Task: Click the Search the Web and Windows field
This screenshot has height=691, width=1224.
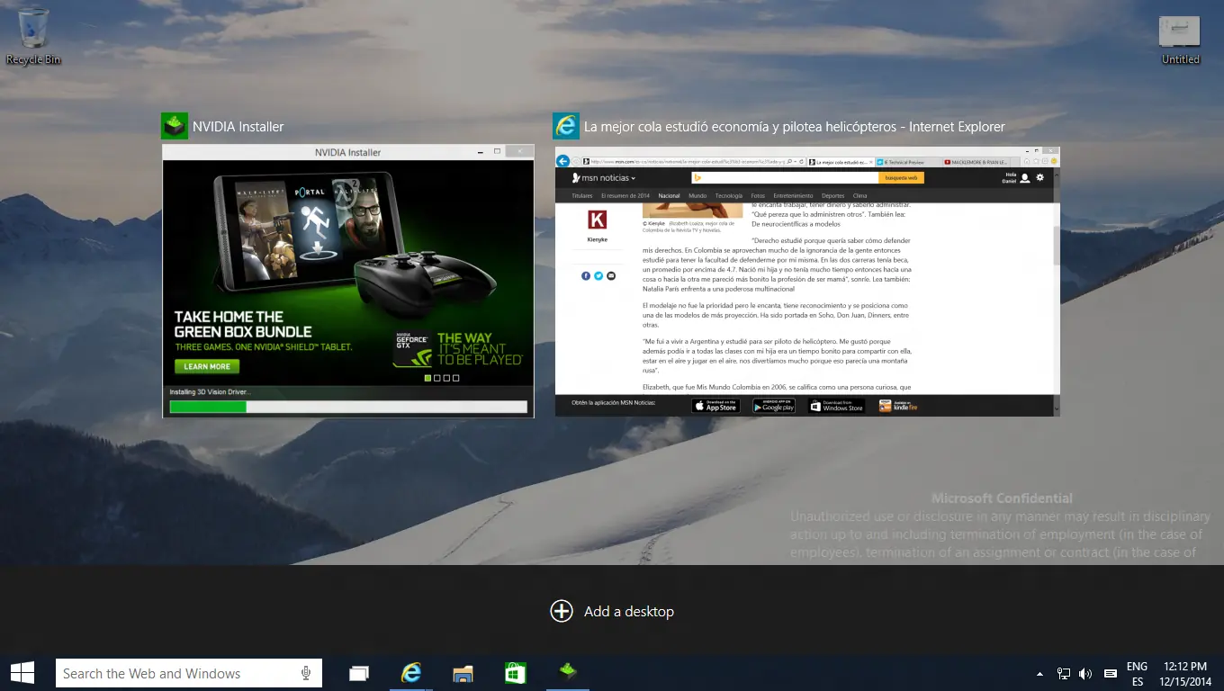Action: [175, 673]
